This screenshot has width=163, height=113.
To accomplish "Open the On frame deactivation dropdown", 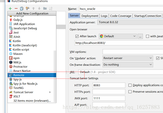I will click(x=128, y=65).
